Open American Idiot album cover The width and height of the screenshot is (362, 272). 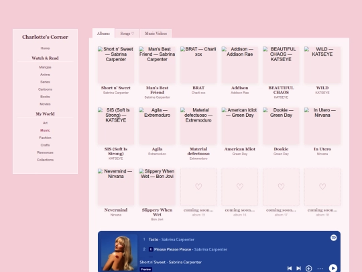click(x=239, y=126)
